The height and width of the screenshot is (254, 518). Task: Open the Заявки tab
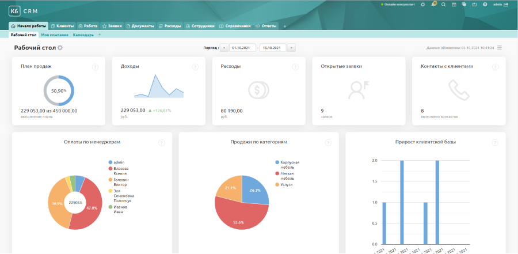[113, 26]
